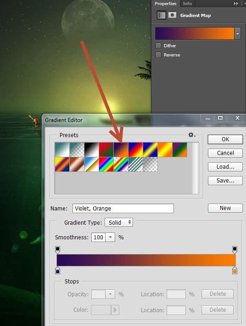
Task: Enable the Reverse checkbox
Action: [158, 55]
